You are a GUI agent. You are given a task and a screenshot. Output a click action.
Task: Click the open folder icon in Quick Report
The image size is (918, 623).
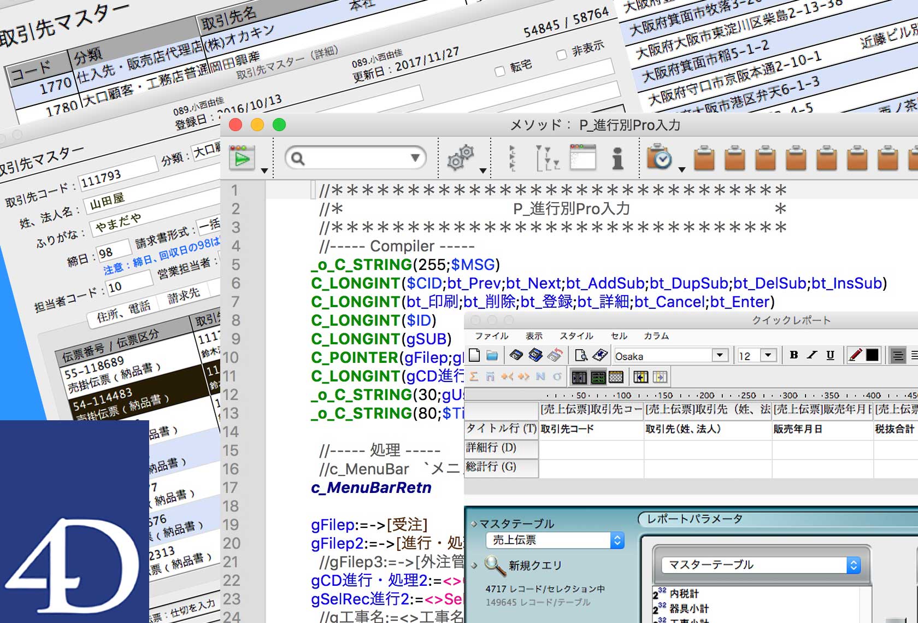[x=492, y=356]
